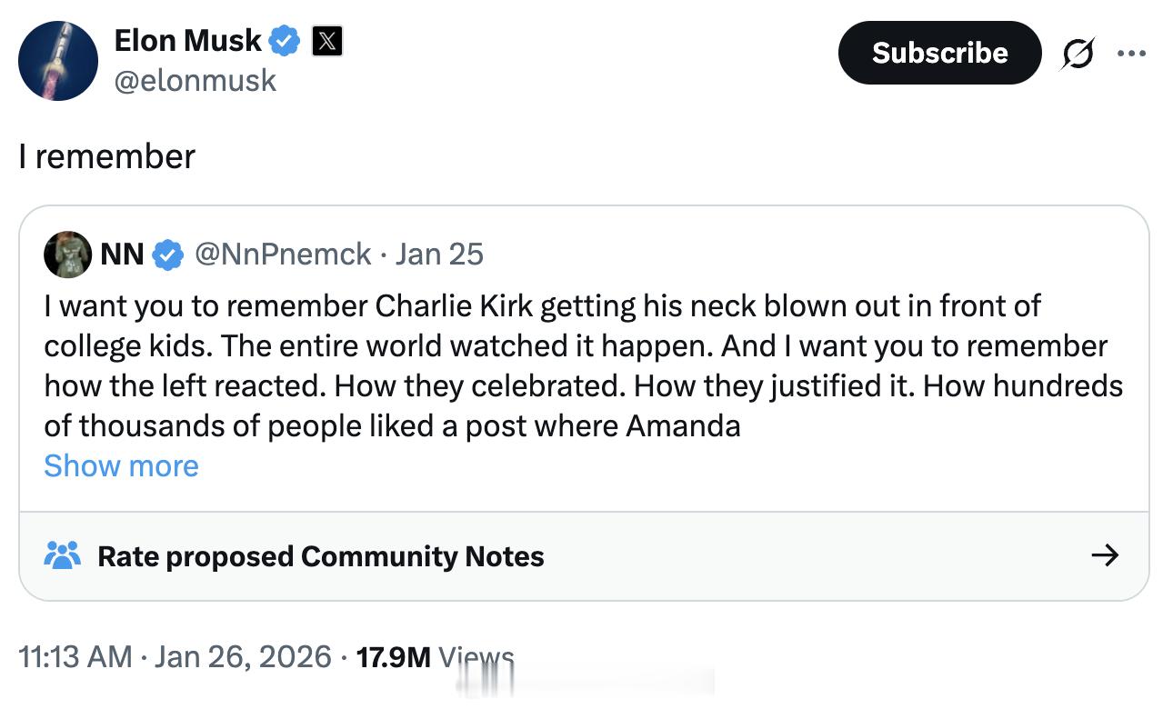Click the arrow beside Community Notes
The image size is (1173, 709).
coord(1104,555)
